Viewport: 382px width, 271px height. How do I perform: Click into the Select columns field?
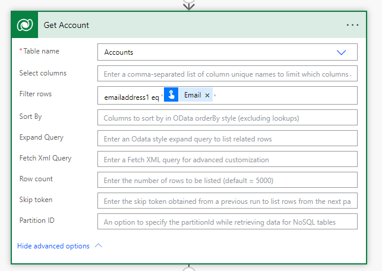pos(227,74)
